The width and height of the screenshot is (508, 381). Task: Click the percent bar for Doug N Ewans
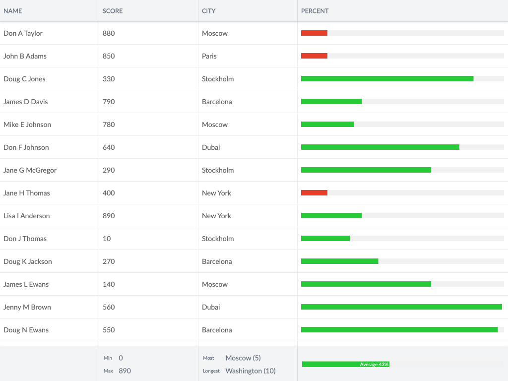pos(399,330)
